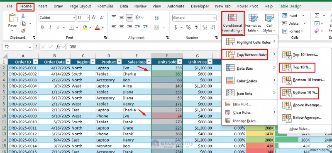
Task: Choose Top 10 % rule
Action: [x=297, y=68]
